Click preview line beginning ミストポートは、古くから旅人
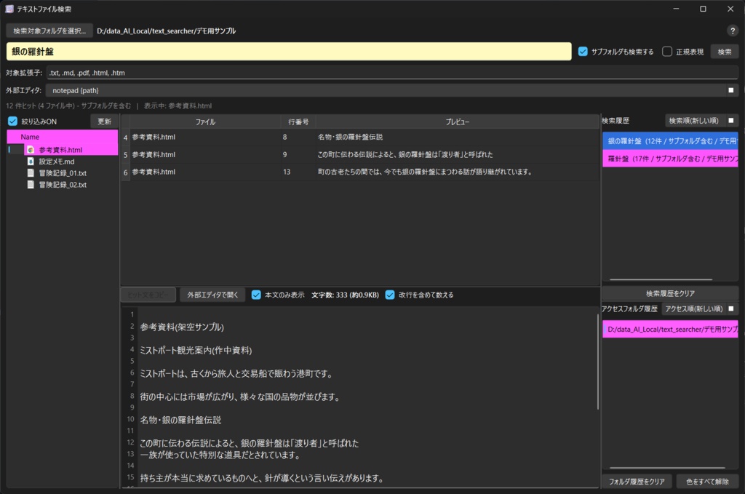Screen dimensions: 745x494 pos(236,373)
